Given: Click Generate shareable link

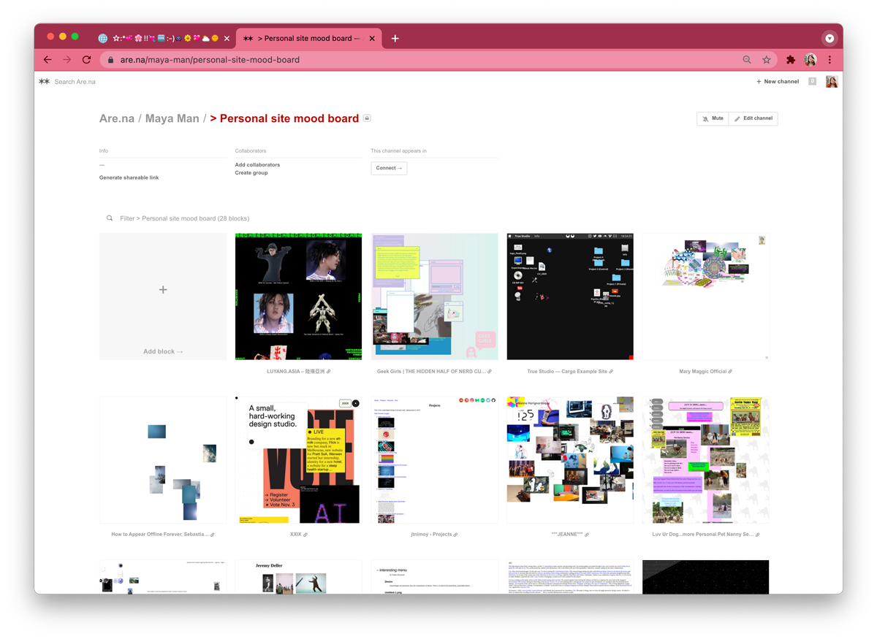Looking at the screenshot, I should (x=129, y=177).
